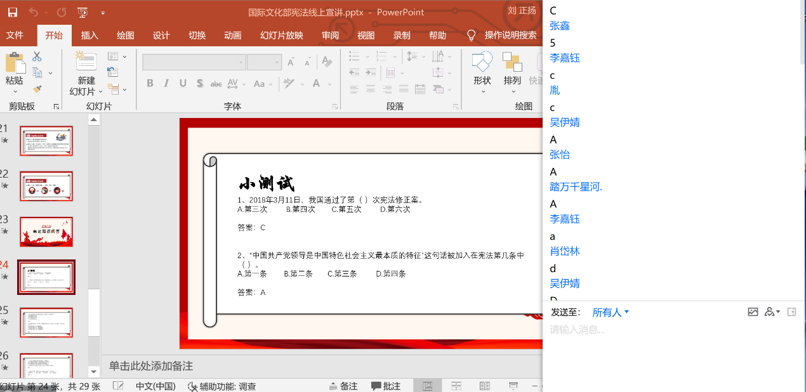Click the Cut scissors icon
806x392 pixels.
click(x=37, y=56)
